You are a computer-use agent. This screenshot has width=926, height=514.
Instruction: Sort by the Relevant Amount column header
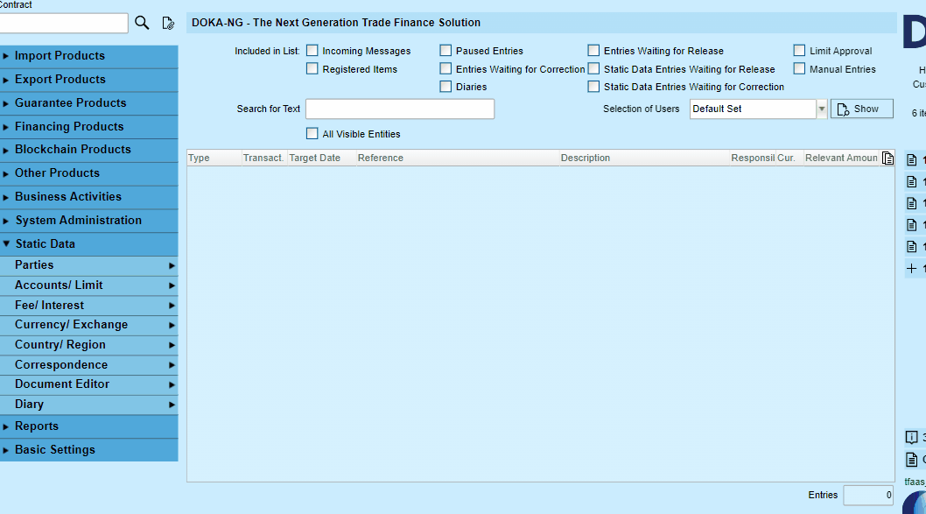point(842,158)
